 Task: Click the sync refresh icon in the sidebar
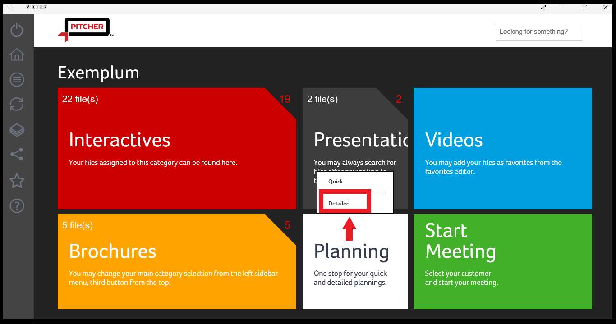click(x=17, y=105)
